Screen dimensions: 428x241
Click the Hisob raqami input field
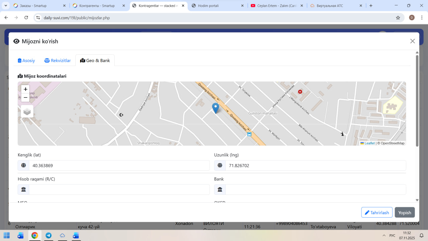119,189
